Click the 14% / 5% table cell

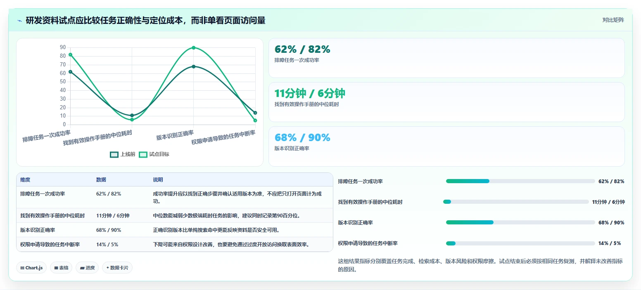(107, 244)
